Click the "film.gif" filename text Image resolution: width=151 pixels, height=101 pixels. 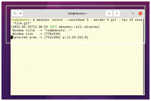coord(22,23)
